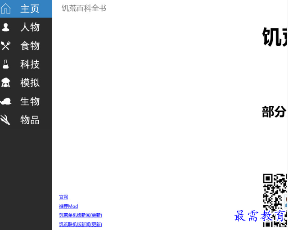Go to the 科技 technology section
The height and width of the screenshot is (230, 289).
(x=26, y=64)
